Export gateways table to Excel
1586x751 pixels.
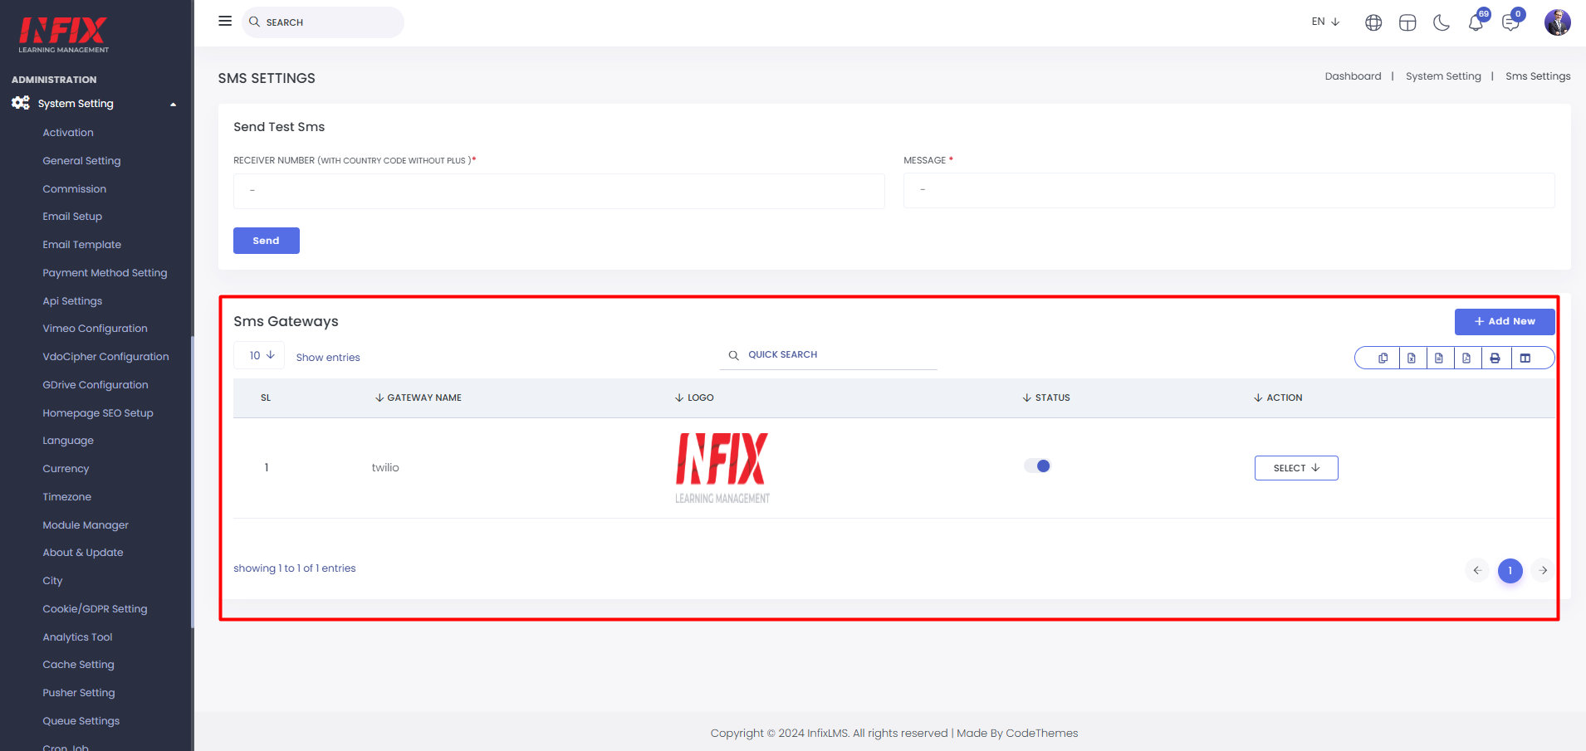click(1412, 358)
